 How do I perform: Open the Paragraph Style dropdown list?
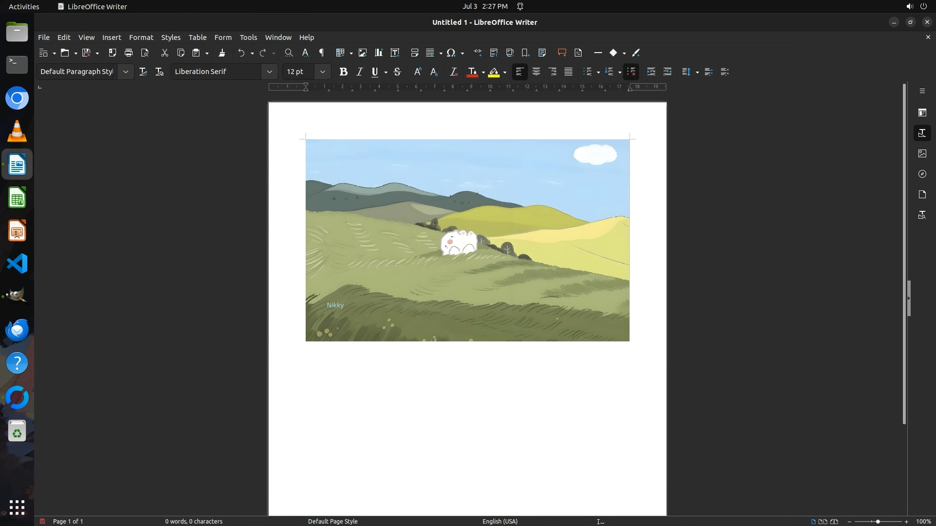(125, 72)
